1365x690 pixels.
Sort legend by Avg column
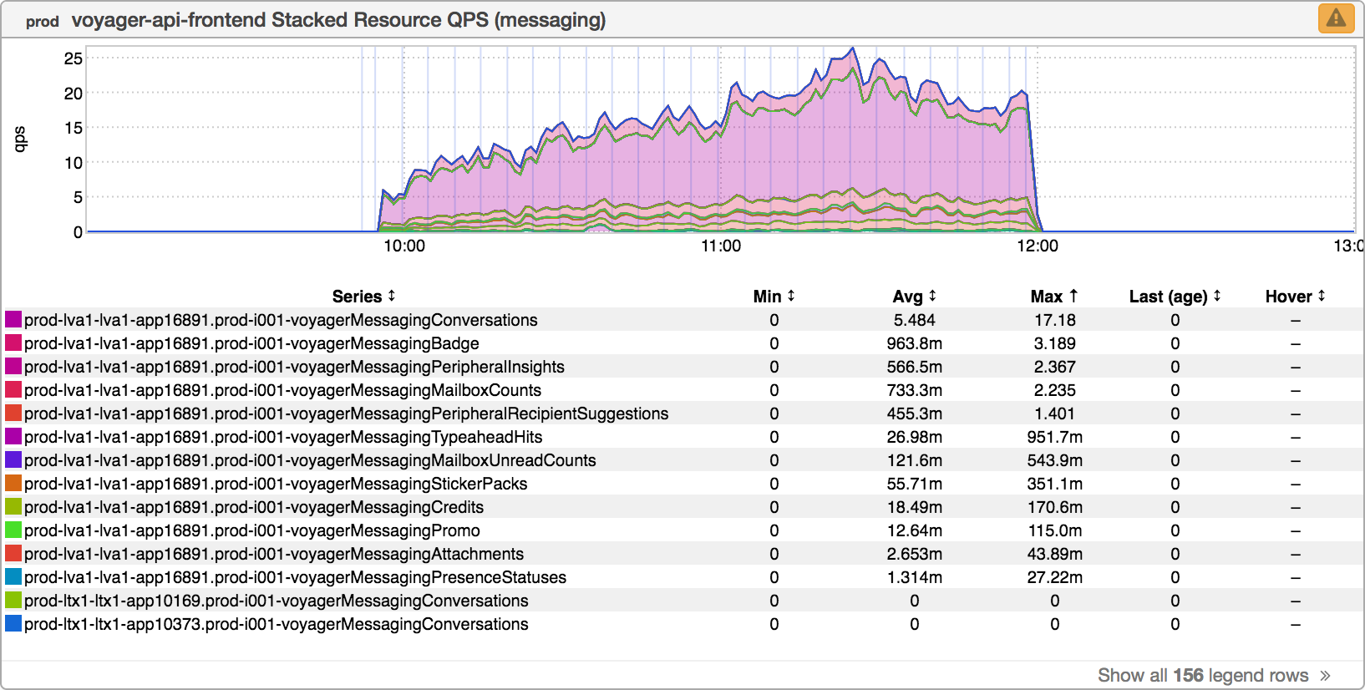(914, 297)
